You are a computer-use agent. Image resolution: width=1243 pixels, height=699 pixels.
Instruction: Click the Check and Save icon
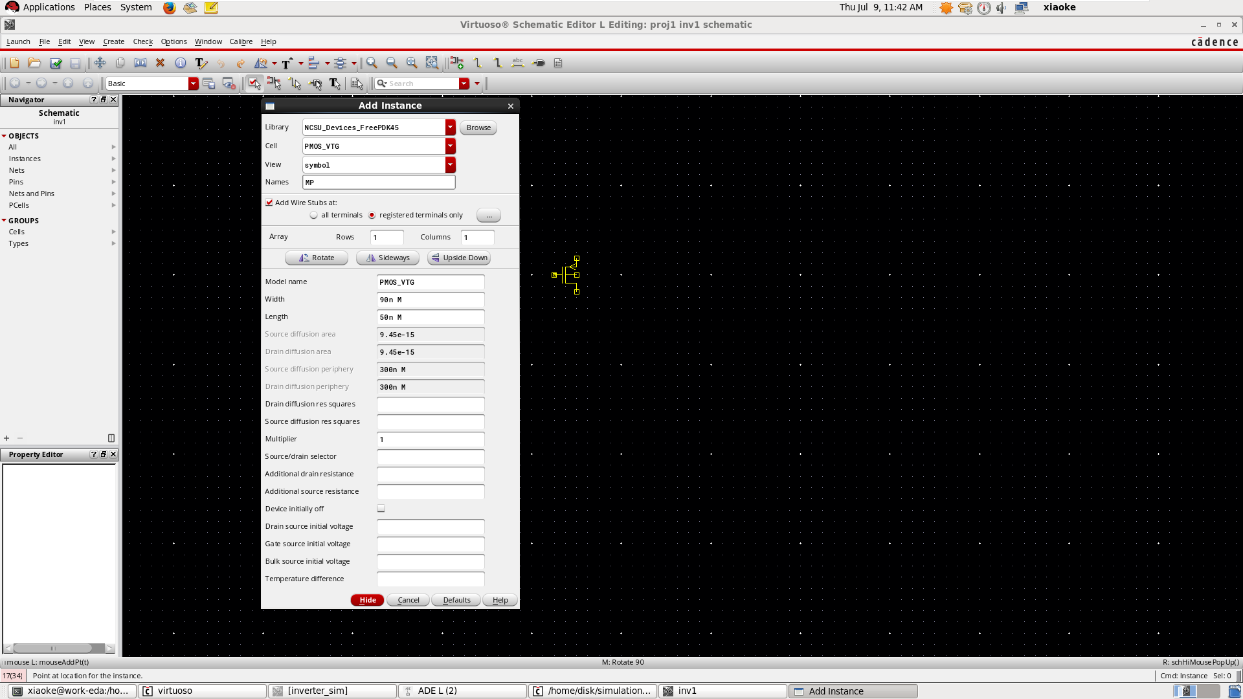(56, 63)
